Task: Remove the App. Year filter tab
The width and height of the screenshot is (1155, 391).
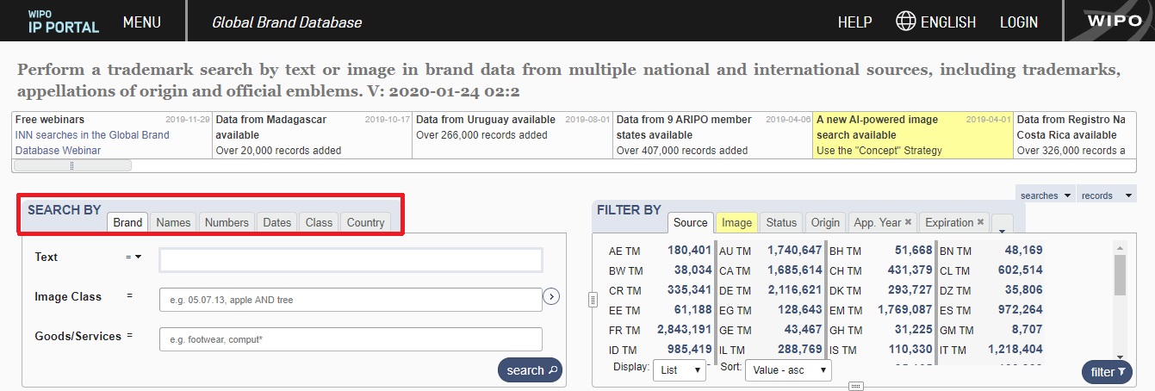Action: (908, 222)
